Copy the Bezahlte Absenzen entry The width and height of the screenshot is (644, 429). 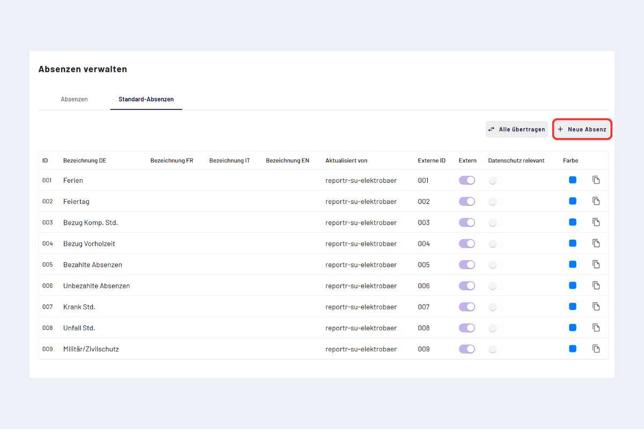click(x=596, y=264)
